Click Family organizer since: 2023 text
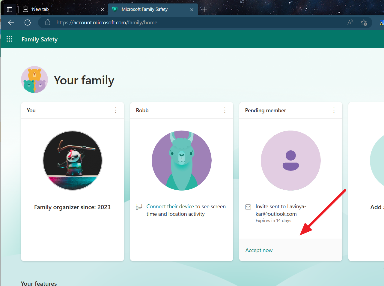Image resolution: width=384 pixels, height=286 pixels. tap(72, 207)
